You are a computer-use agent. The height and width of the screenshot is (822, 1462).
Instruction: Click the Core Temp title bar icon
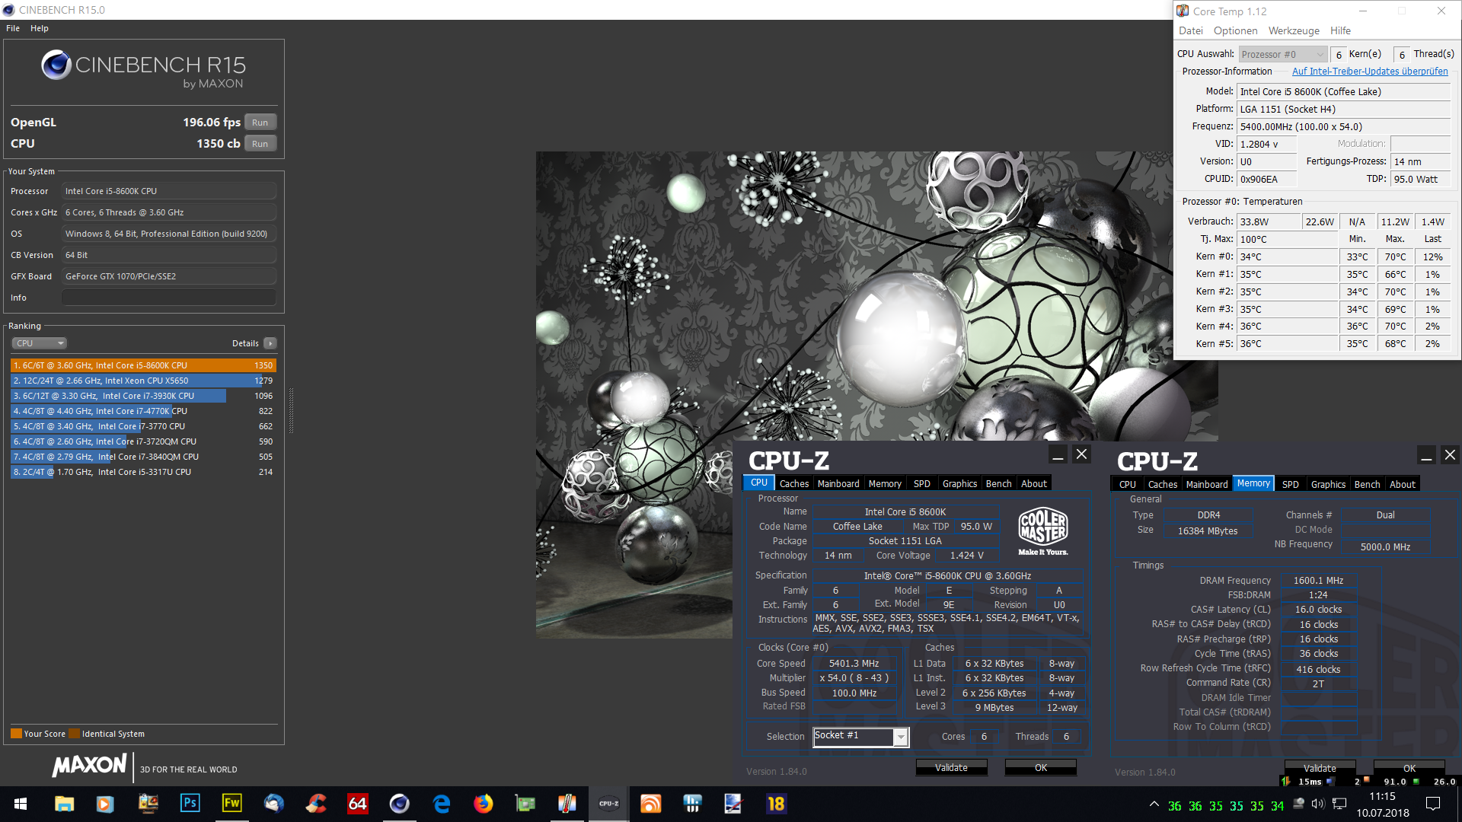click(x=1183, y=11)
